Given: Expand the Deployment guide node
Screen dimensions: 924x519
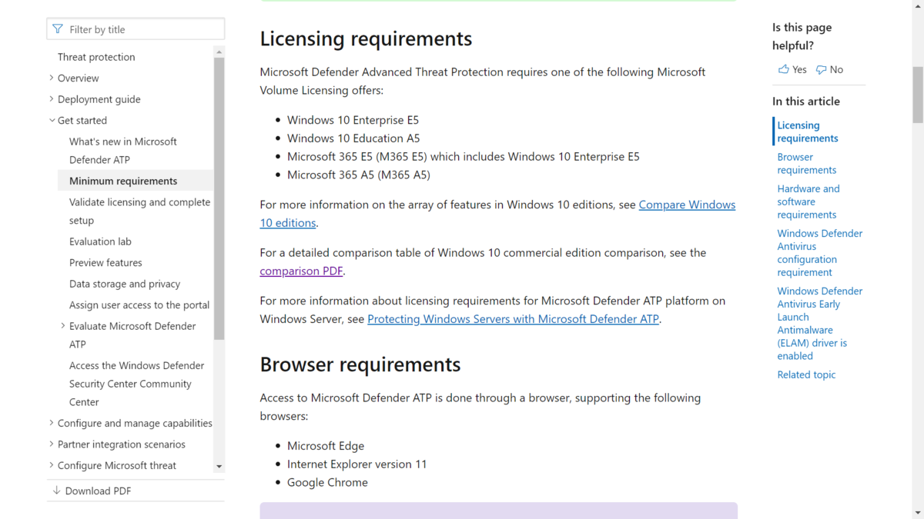Looking at the screenshot, I should pos(52,99).
